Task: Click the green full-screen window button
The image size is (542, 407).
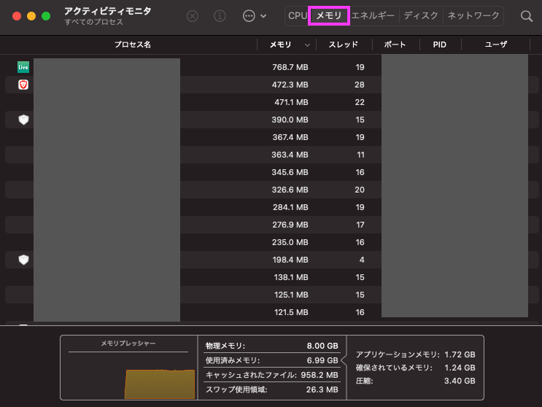Action: [x=46, y=16]
